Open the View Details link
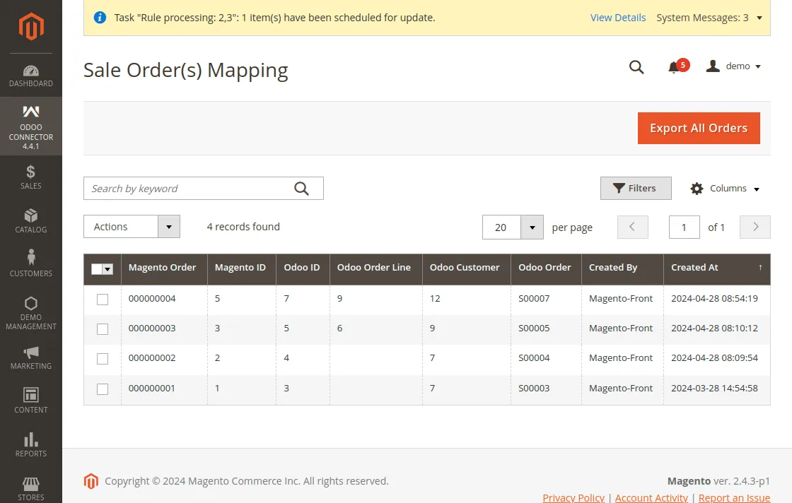Screen dimensions: 792x503 (618, 18)
